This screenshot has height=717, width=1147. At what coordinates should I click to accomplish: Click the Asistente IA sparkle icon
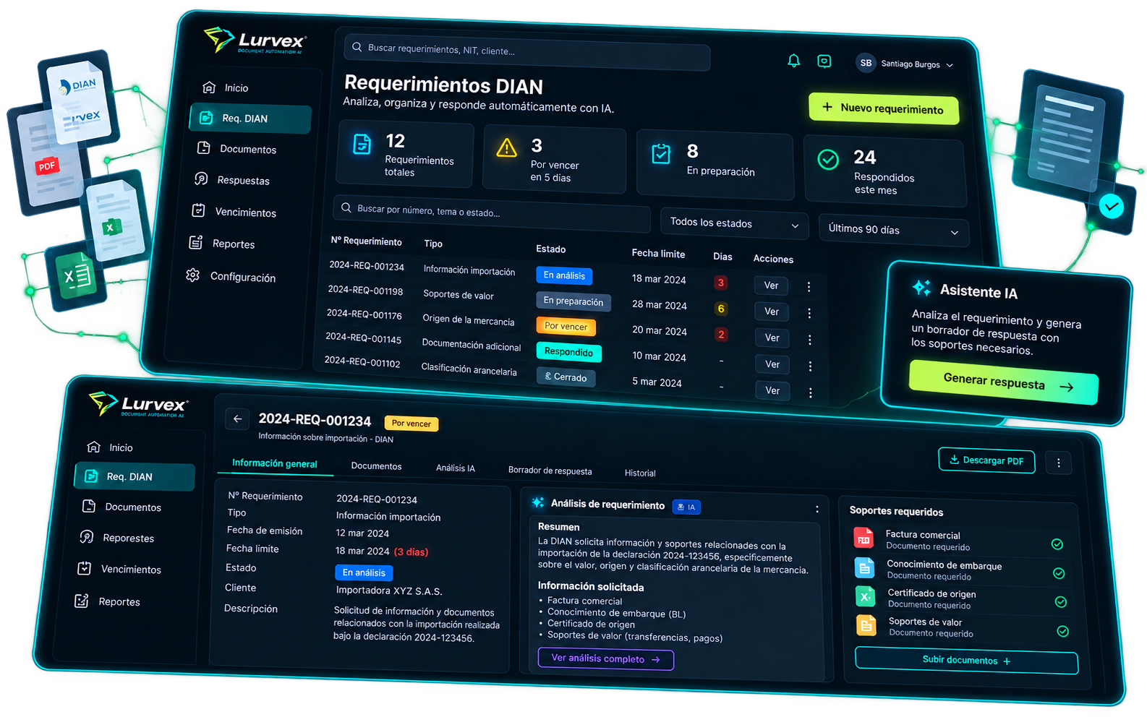pos(921,288)
